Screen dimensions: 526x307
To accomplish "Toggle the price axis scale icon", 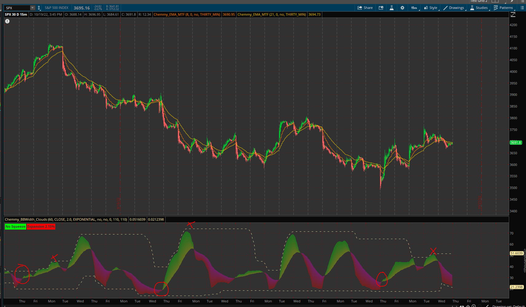I will pyautogui.click(x=513, y=14).
